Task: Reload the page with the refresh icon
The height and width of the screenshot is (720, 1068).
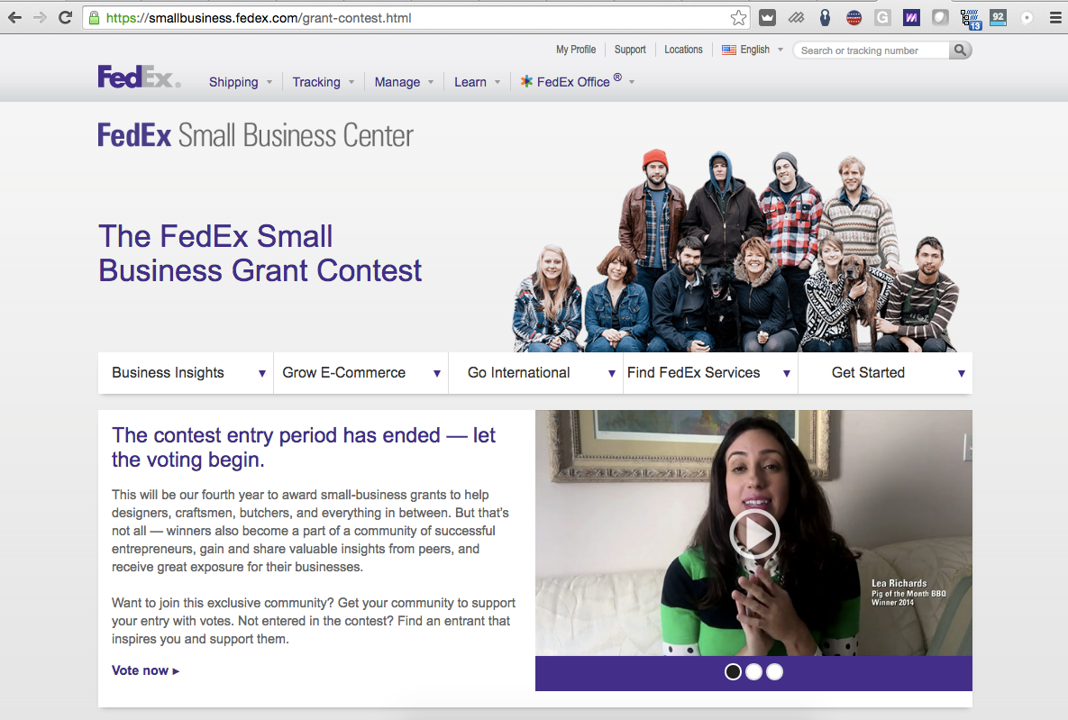Action: tap(66, 18)
